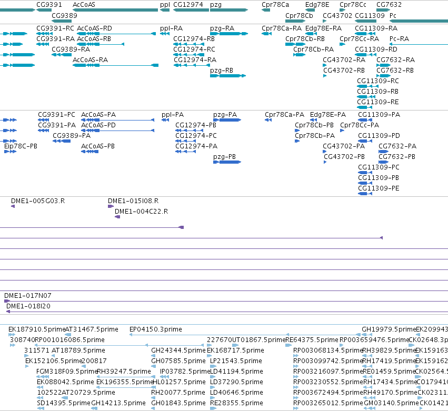Click the CG9389 gene label
Image resolution: width=448 pixels, height=411 pixels.
pyautogui.click(x=64, y=15)
